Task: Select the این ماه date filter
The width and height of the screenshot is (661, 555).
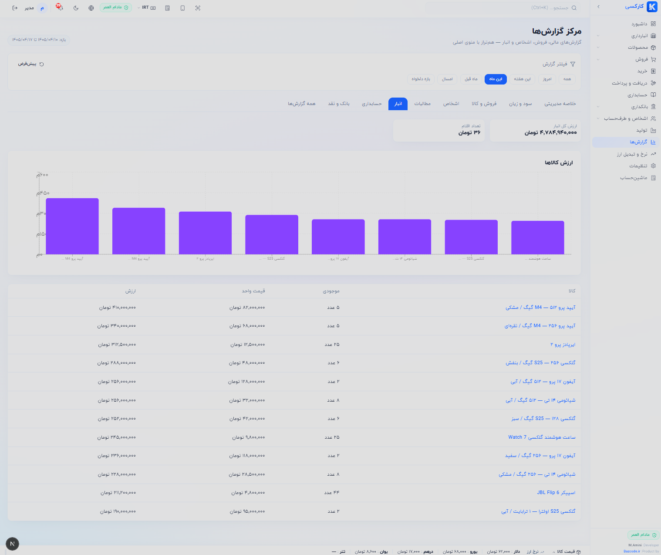Action: click(x=496, y=79)
